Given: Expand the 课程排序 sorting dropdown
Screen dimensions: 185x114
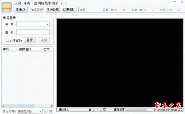Looking at the screenshot, I should [x=40, y=111].
